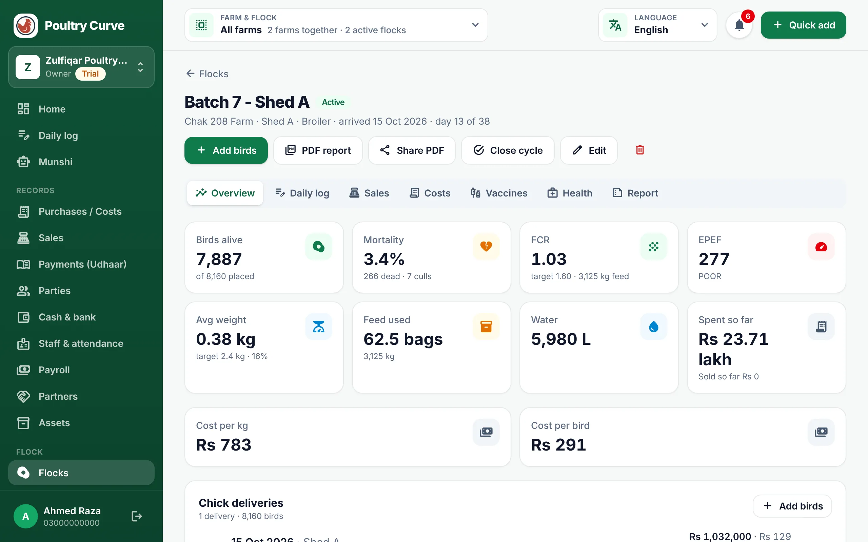Open Staff & attendance in sidebar
868x542 pixels.
click(x=81, y=343)
